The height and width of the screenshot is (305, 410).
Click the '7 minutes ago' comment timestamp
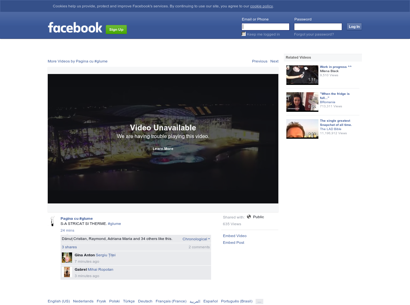[x=87, y=261]
